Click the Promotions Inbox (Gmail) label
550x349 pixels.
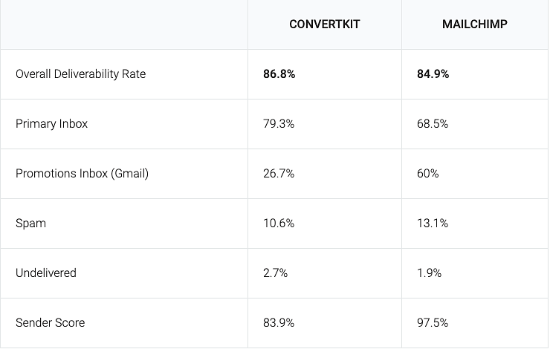pyautogui.click(x=82, y=174)
